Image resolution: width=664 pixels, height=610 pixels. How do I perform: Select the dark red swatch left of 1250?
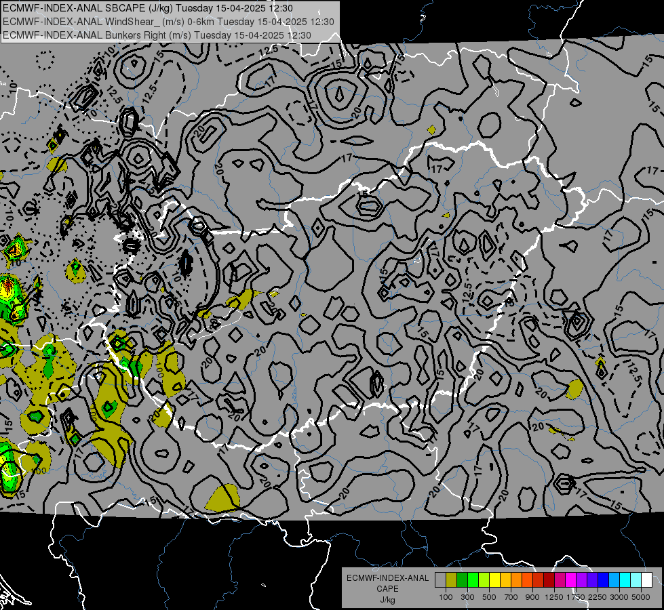coord(549,579)
